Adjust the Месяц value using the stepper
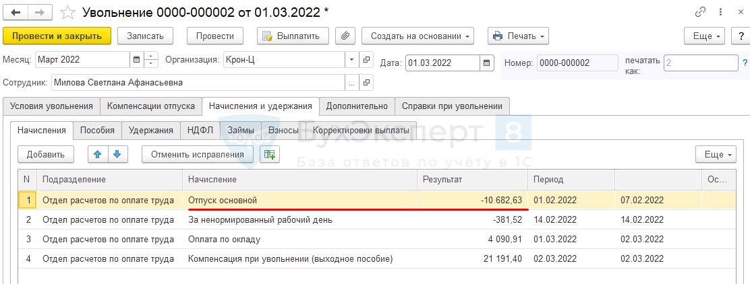This screenshot has height=284, width=750. pos(151,59)
